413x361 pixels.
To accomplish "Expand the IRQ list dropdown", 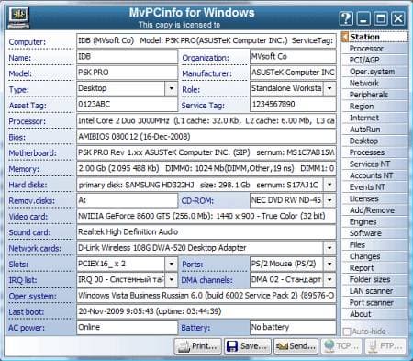I will pos(172,279).
